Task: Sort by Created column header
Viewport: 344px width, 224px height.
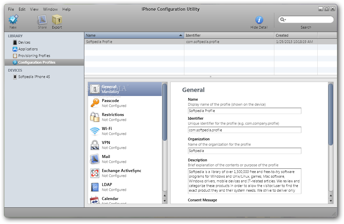Action: coord(296,35)
